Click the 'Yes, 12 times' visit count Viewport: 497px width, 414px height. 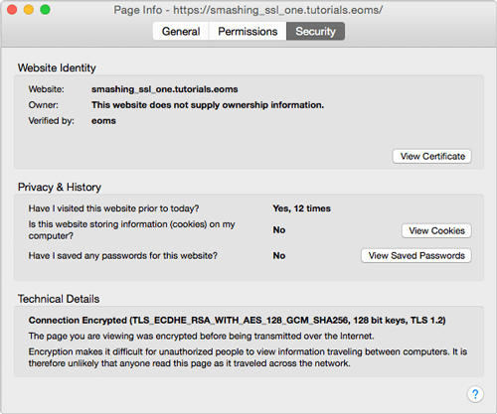(302, 208)
